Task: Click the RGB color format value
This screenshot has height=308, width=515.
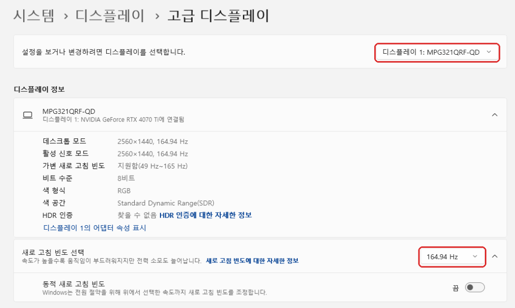Action: 124,191
